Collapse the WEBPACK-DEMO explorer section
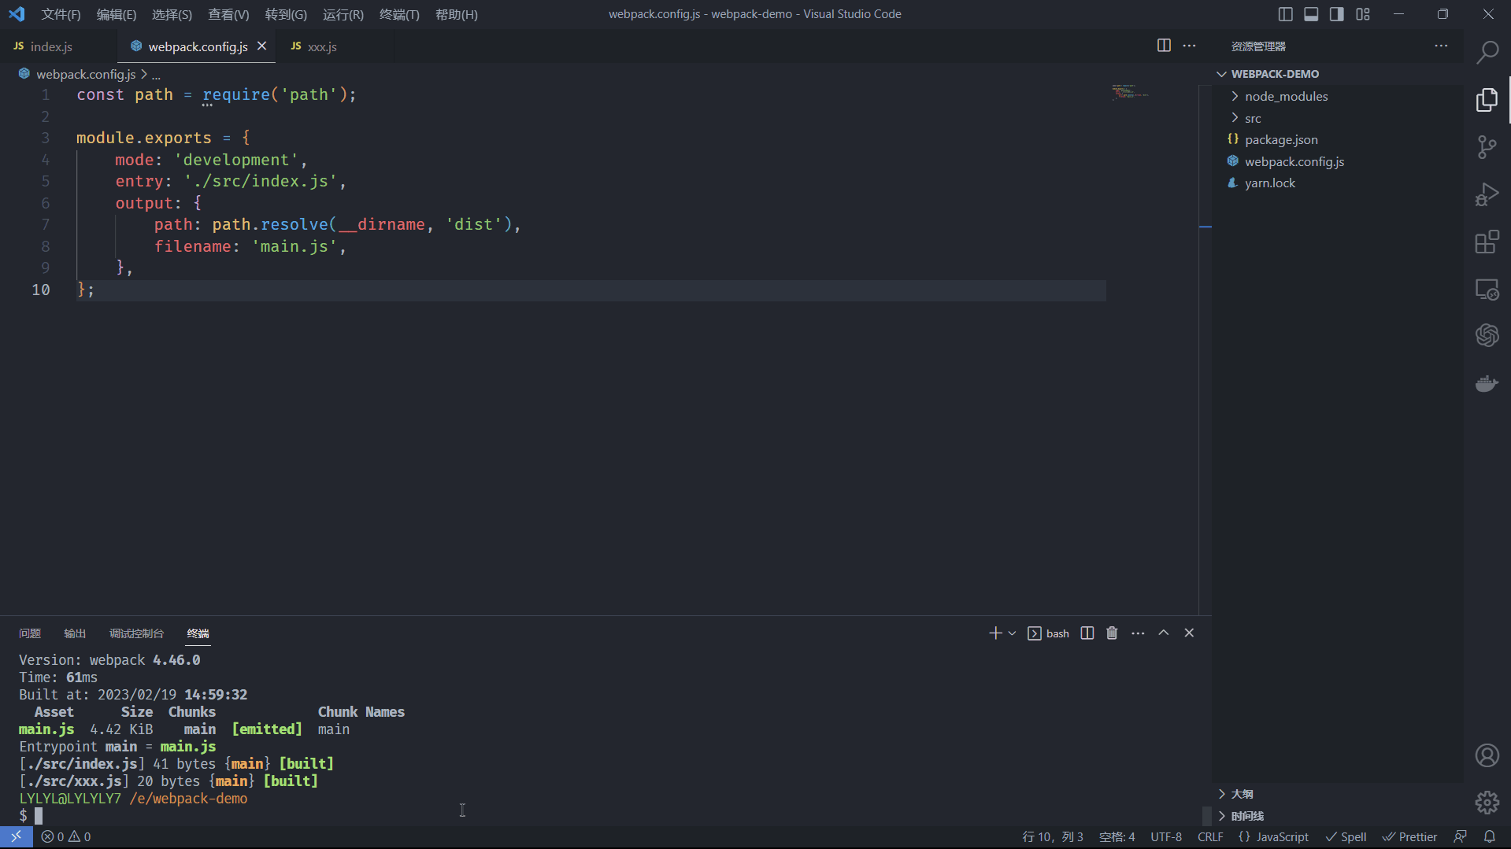 (1275, 74)
